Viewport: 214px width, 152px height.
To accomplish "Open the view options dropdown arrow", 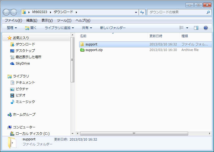I will [x=187, y=28].
